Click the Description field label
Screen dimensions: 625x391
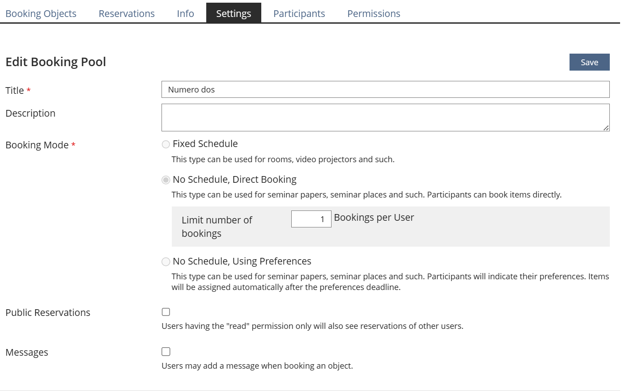[30, 113]
